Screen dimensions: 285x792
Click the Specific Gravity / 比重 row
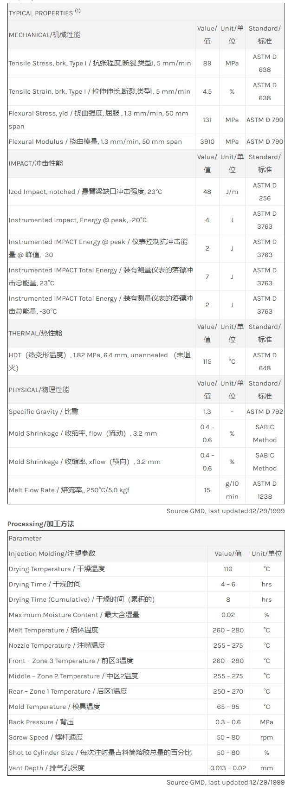point(44,412)
